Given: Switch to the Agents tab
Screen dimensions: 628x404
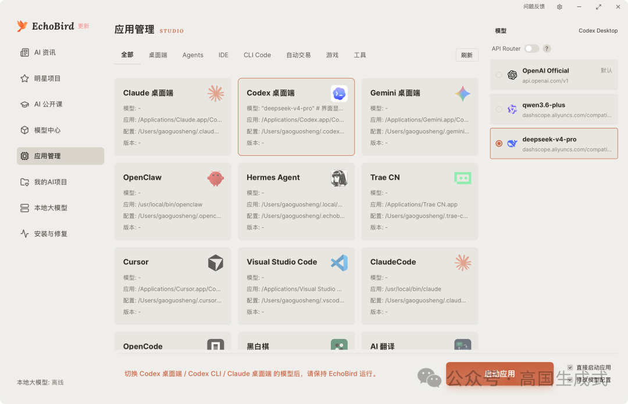Looking at the screenshot, I should tap(192, 55).
